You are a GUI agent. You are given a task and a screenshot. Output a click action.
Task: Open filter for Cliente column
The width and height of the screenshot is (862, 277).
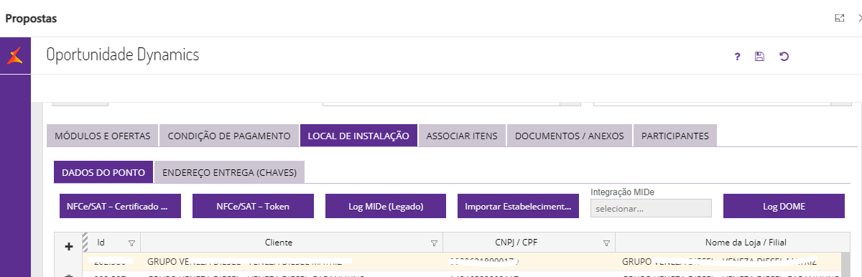coord(434,243)
